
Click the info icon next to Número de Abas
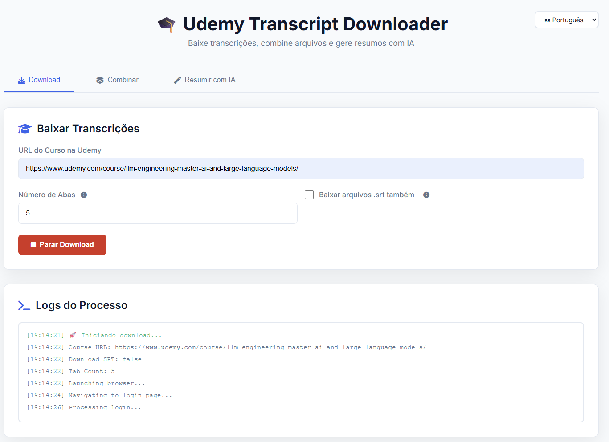(84, 195)
